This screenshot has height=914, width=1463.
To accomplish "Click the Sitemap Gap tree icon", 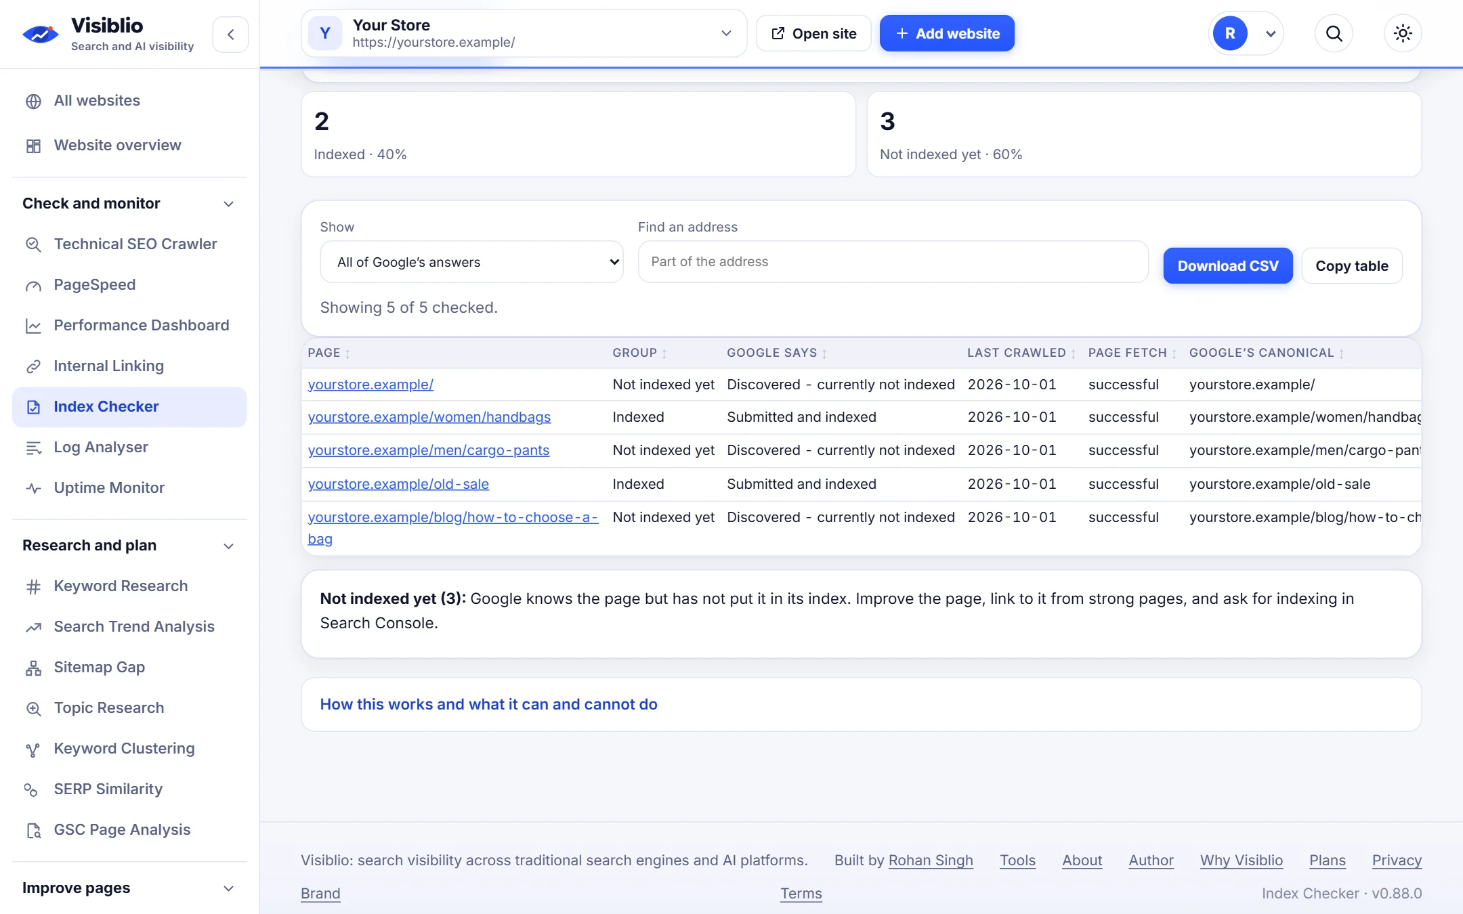I will pyautogui.click(x=33, y=668).
